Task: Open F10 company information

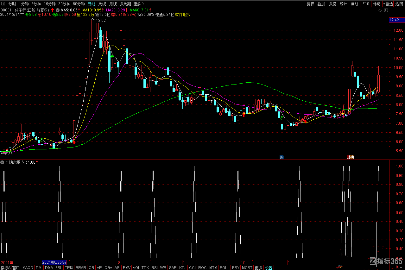Action: (366, 4)
